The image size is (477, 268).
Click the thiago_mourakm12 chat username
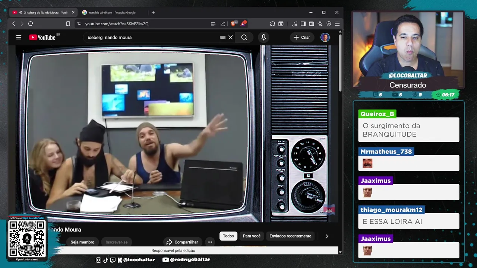pyautogui.click(x=391, y=210)
